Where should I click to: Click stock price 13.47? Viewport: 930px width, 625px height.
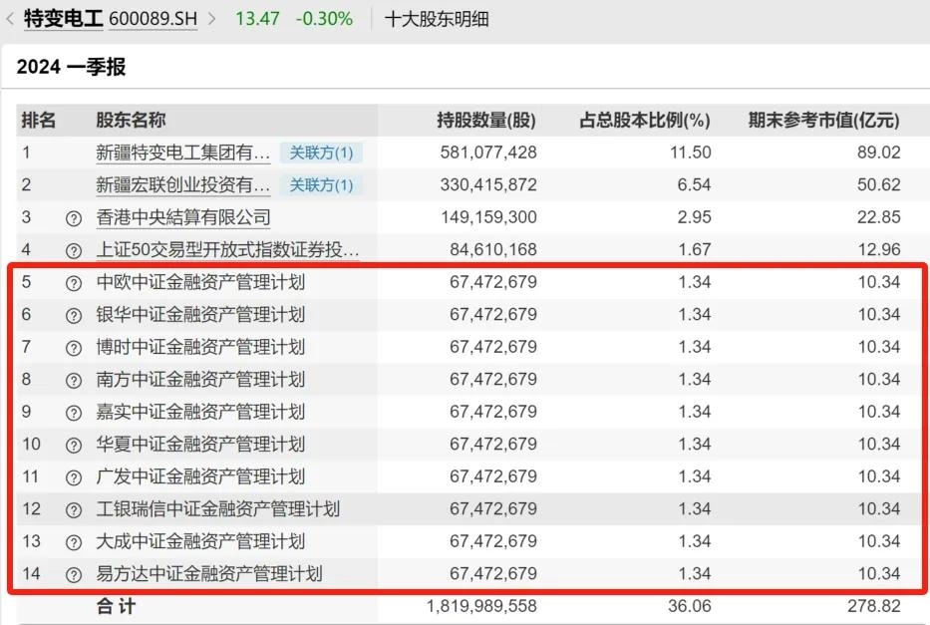tap(257, 19)
